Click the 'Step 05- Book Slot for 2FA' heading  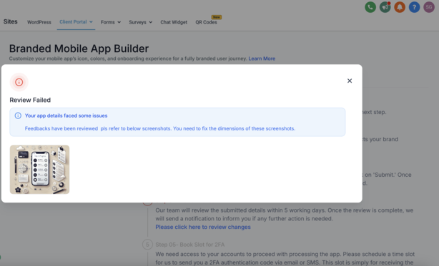click(189, 245)
